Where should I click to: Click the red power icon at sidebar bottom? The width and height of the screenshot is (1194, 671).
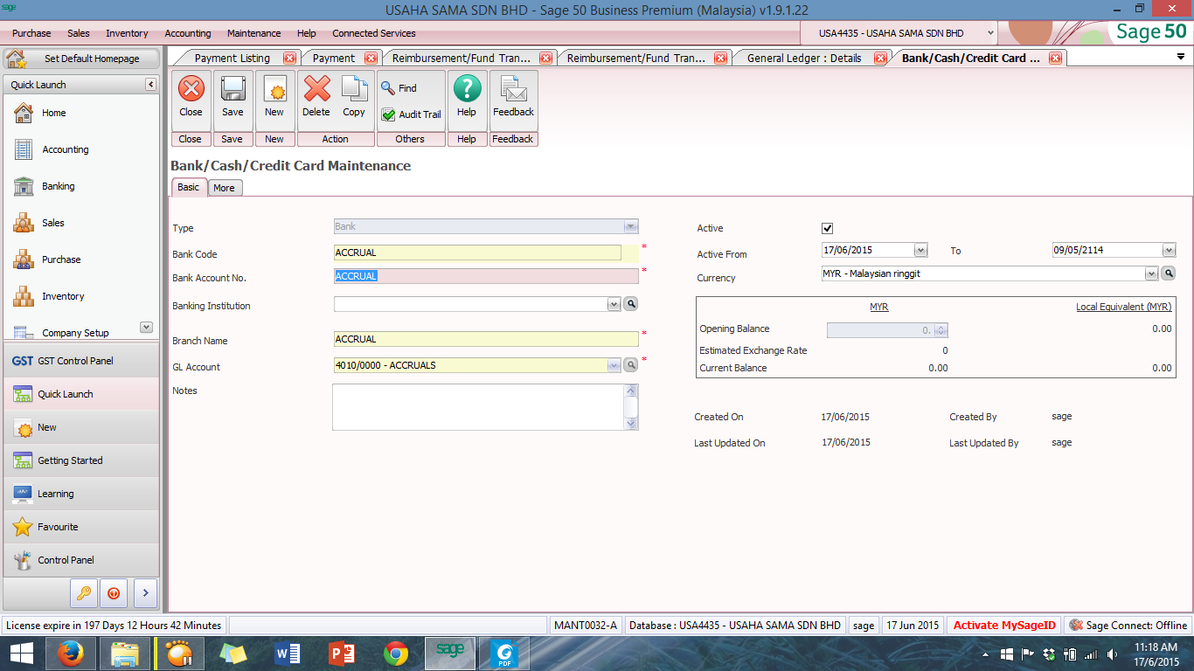(x=114, y=592)
